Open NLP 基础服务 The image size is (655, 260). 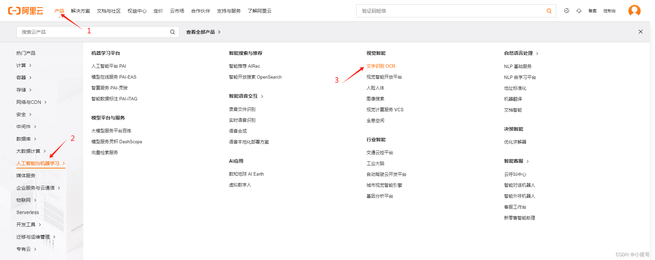pos(518,66)
